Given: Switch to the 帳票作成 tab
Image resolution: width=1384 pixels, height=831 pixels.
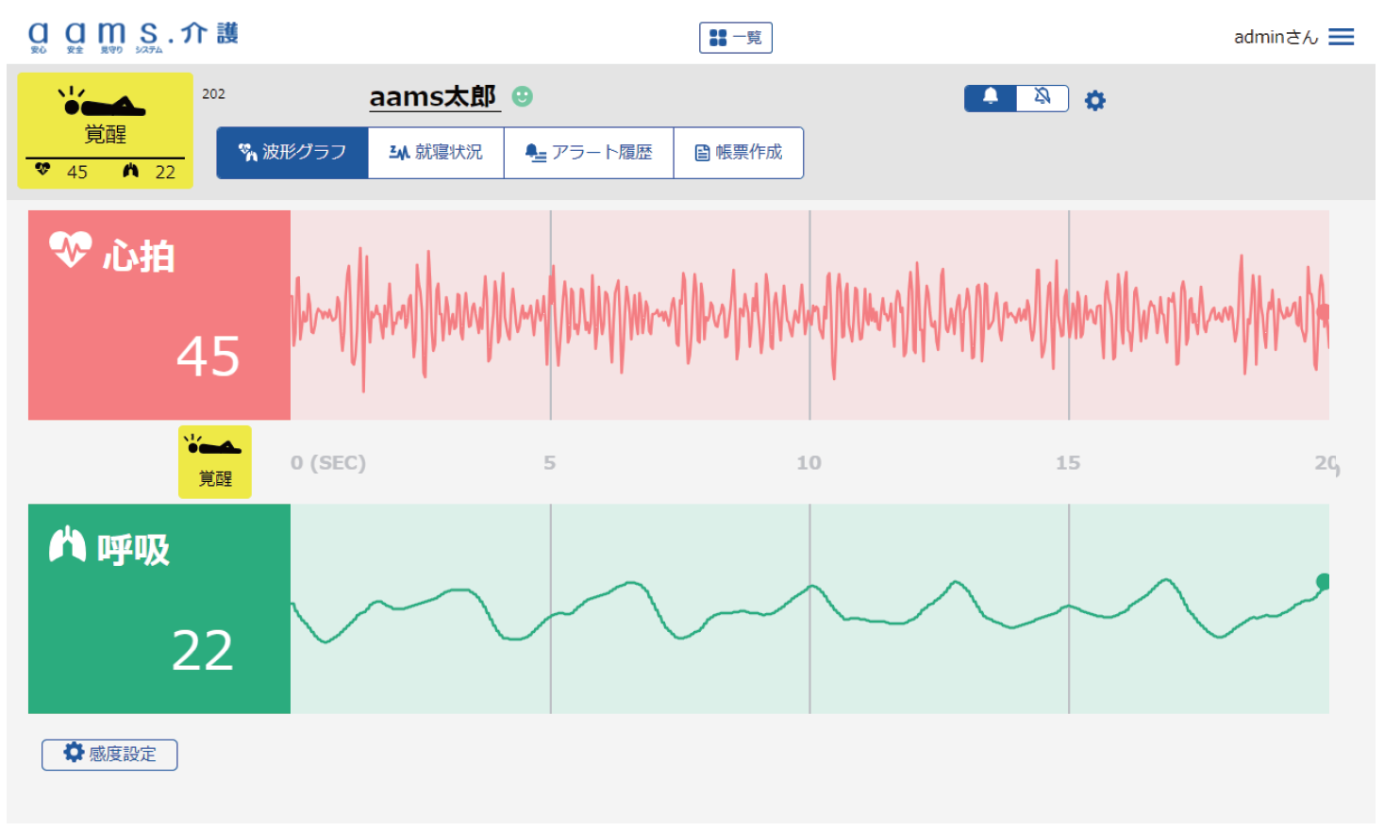Looking at the screenshot, I should click(x=739, y=153).
